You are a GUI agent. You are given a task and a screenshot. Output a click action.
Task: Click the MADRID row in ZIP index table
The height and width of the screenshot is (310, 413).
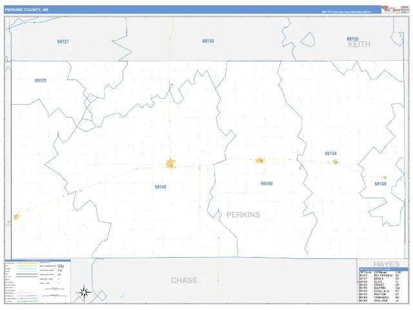coord(379,288)
